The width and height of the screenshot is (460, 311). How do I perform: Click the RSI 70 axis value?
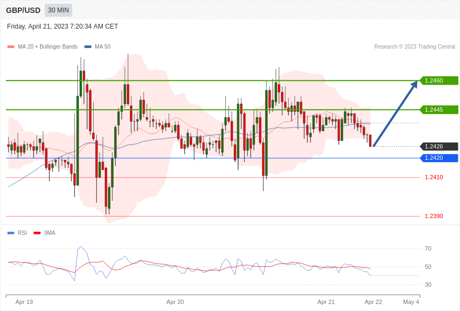click(x=428, y=249)
